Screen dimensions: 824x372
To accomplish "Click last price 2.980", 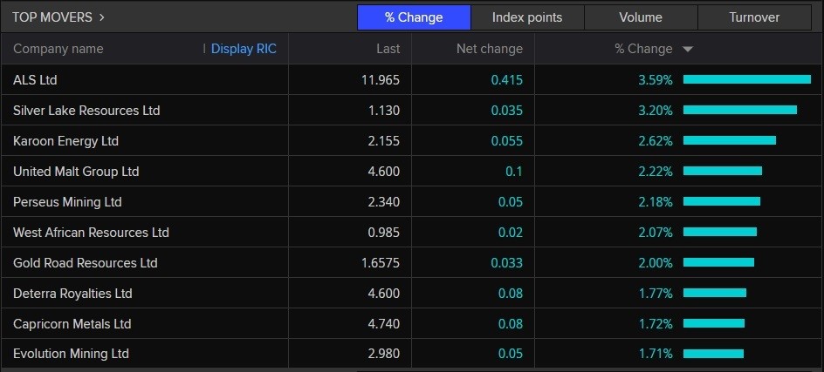I will [x=383, y=354].
